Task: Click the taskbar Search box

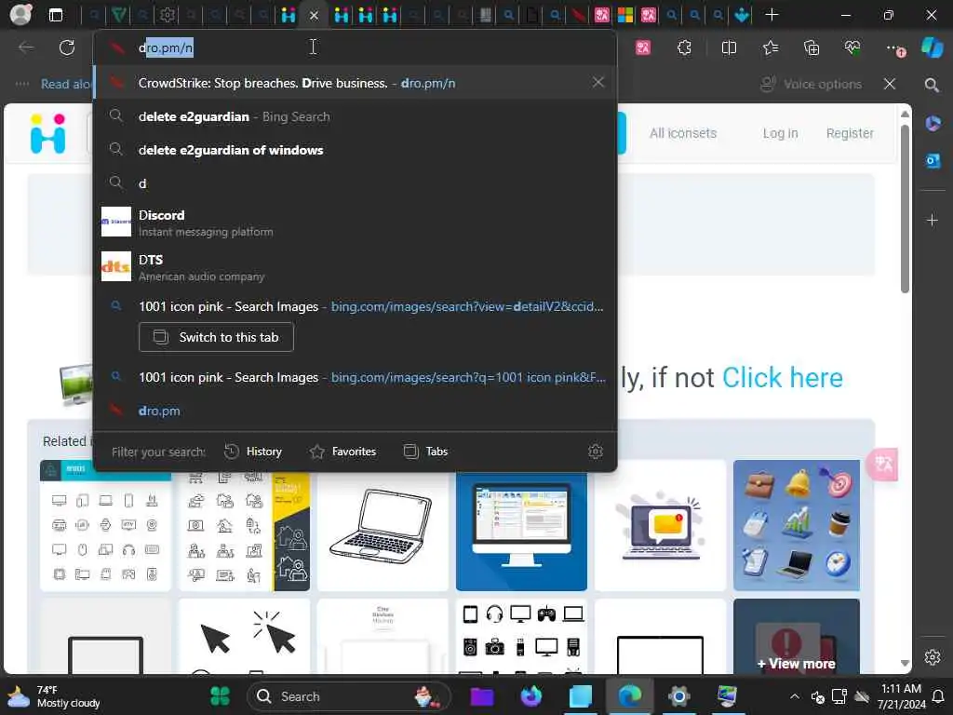Action: click(x=349, y=696)
